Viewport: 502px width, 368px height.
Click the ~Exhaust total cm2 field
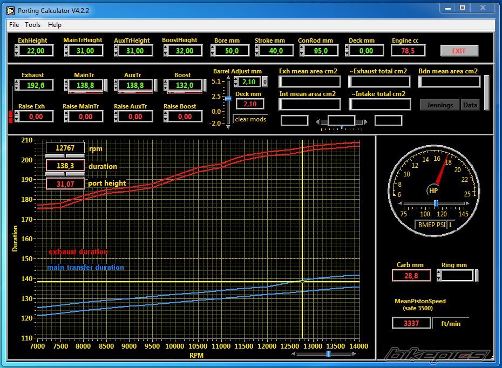click(x=379, y=81)
